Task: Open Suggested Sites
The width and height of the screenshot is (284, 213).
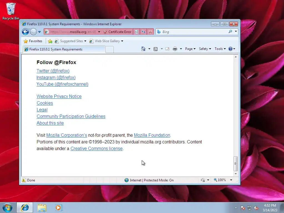Action: click(70, 41)
